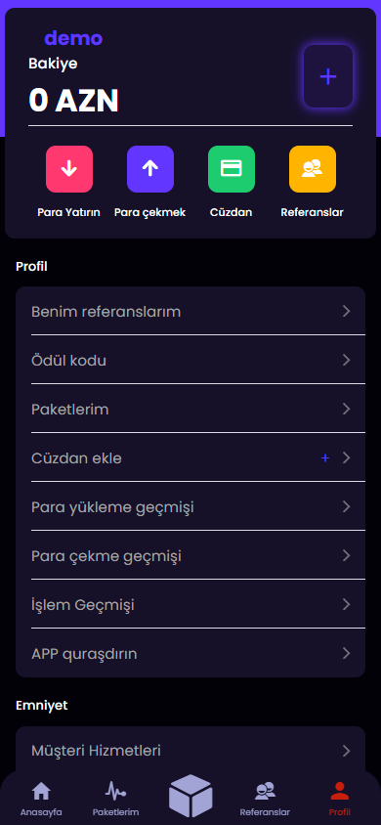Open Paketlerim row chevron in Profil list
The image size is (381, 825).
point(346,409)
